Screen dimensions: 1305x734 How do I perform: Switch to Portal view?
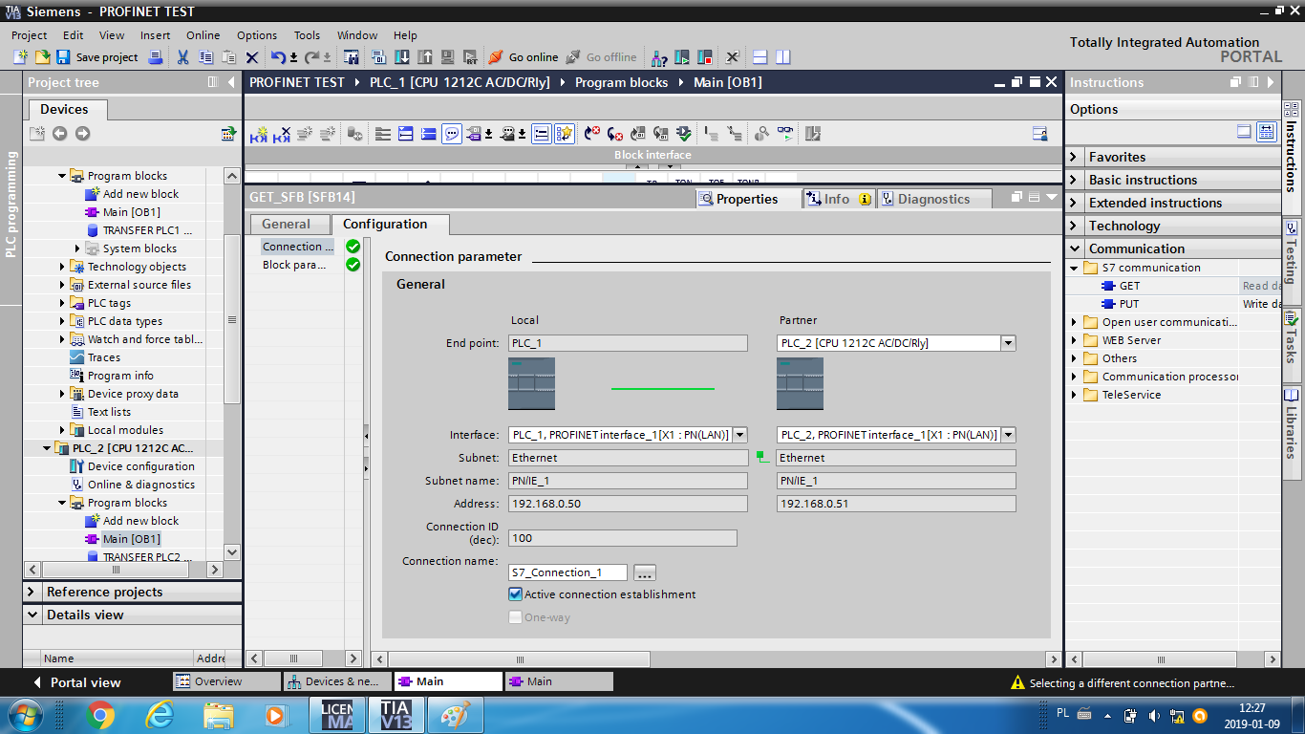point(77,682)
